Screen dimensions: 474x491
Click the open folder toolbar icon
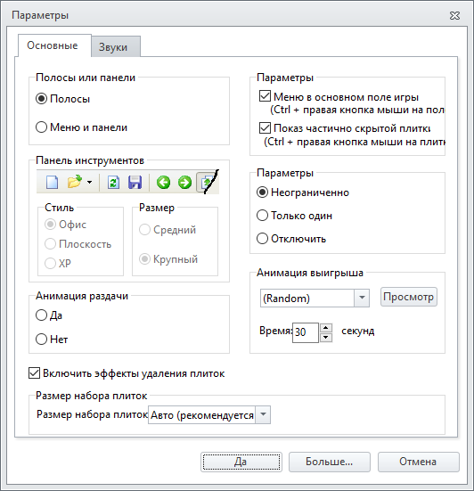click(x=75, y=182)
